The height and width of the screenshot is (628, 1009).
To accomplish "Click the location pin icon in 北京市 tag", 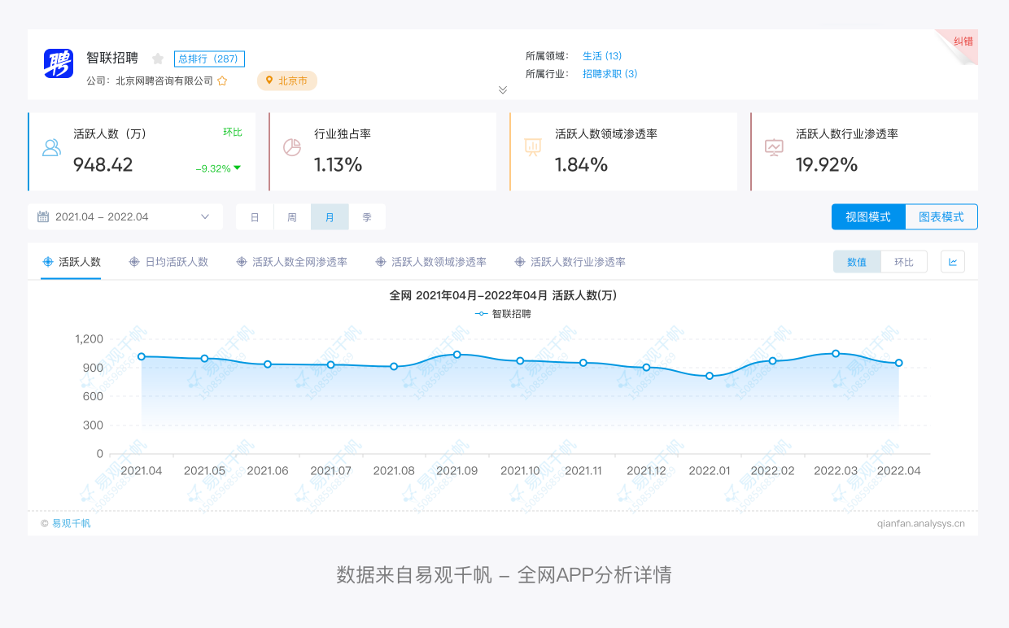I will coord(269,81).
